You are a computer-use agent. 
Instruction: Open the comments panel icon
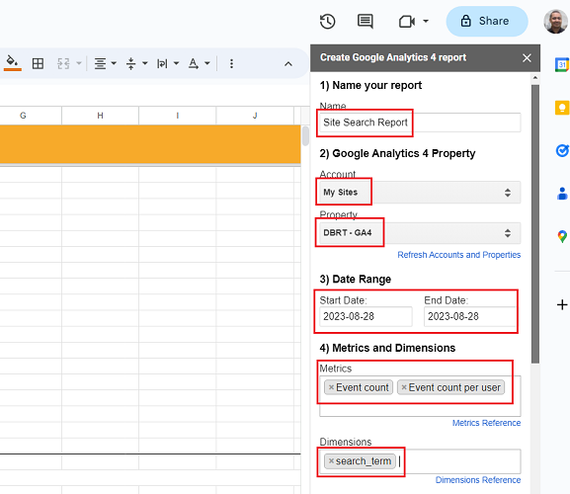[365, 22]
